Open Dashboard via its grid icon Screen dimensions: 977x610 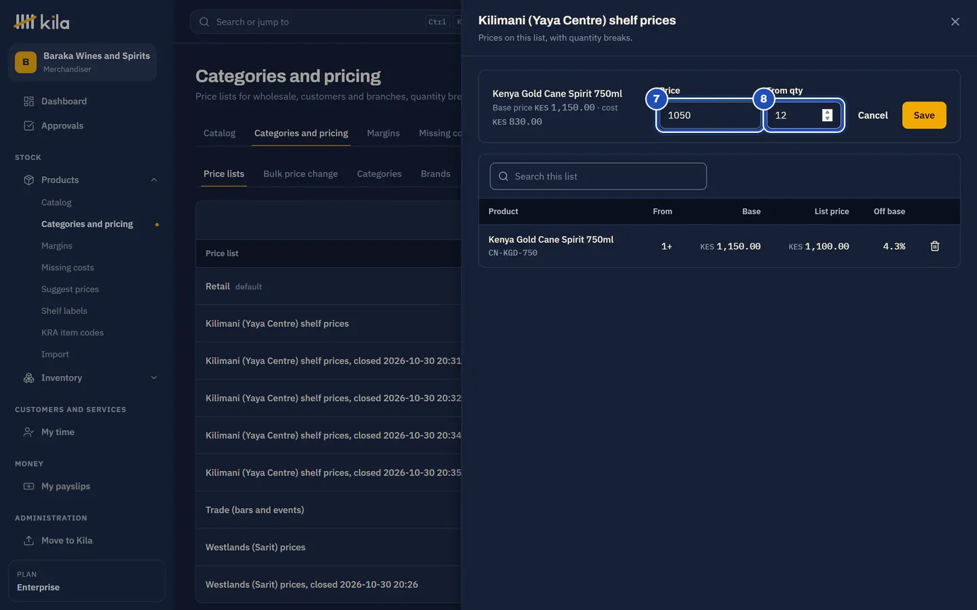coord(28,102)
